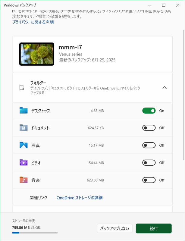The image size is (185, 241).
Task: Click the 15.17 MB size value
Action: 96,145
